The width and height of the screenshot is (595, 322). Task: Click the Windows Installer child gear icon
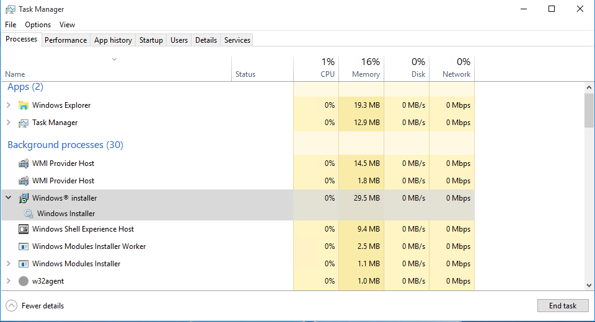pos(28,214)
